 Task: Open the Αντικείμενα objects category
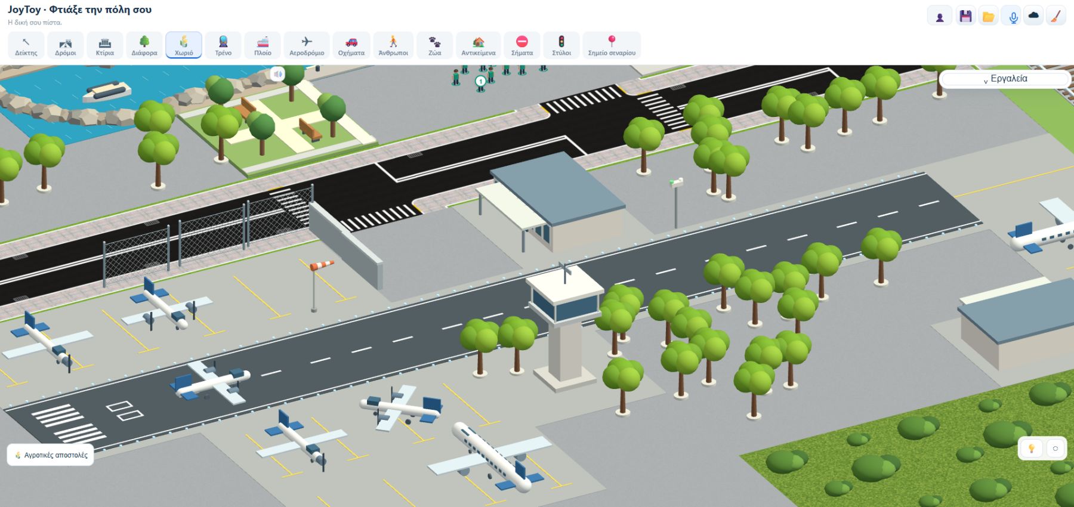[479, 45]
